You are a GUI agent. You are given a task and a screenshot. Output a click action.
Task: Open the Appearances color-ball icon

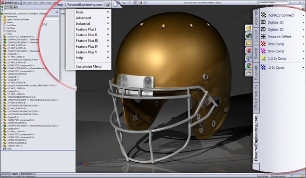pyautogui.click(x=249, y=65)
